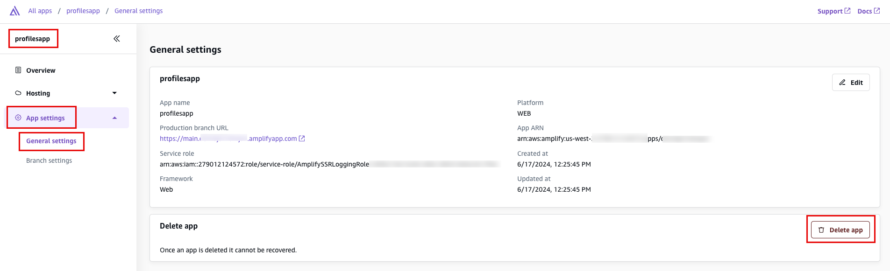Click the Updated at timestamp value
The image size is (890, 271).
(x=554, y=189)
